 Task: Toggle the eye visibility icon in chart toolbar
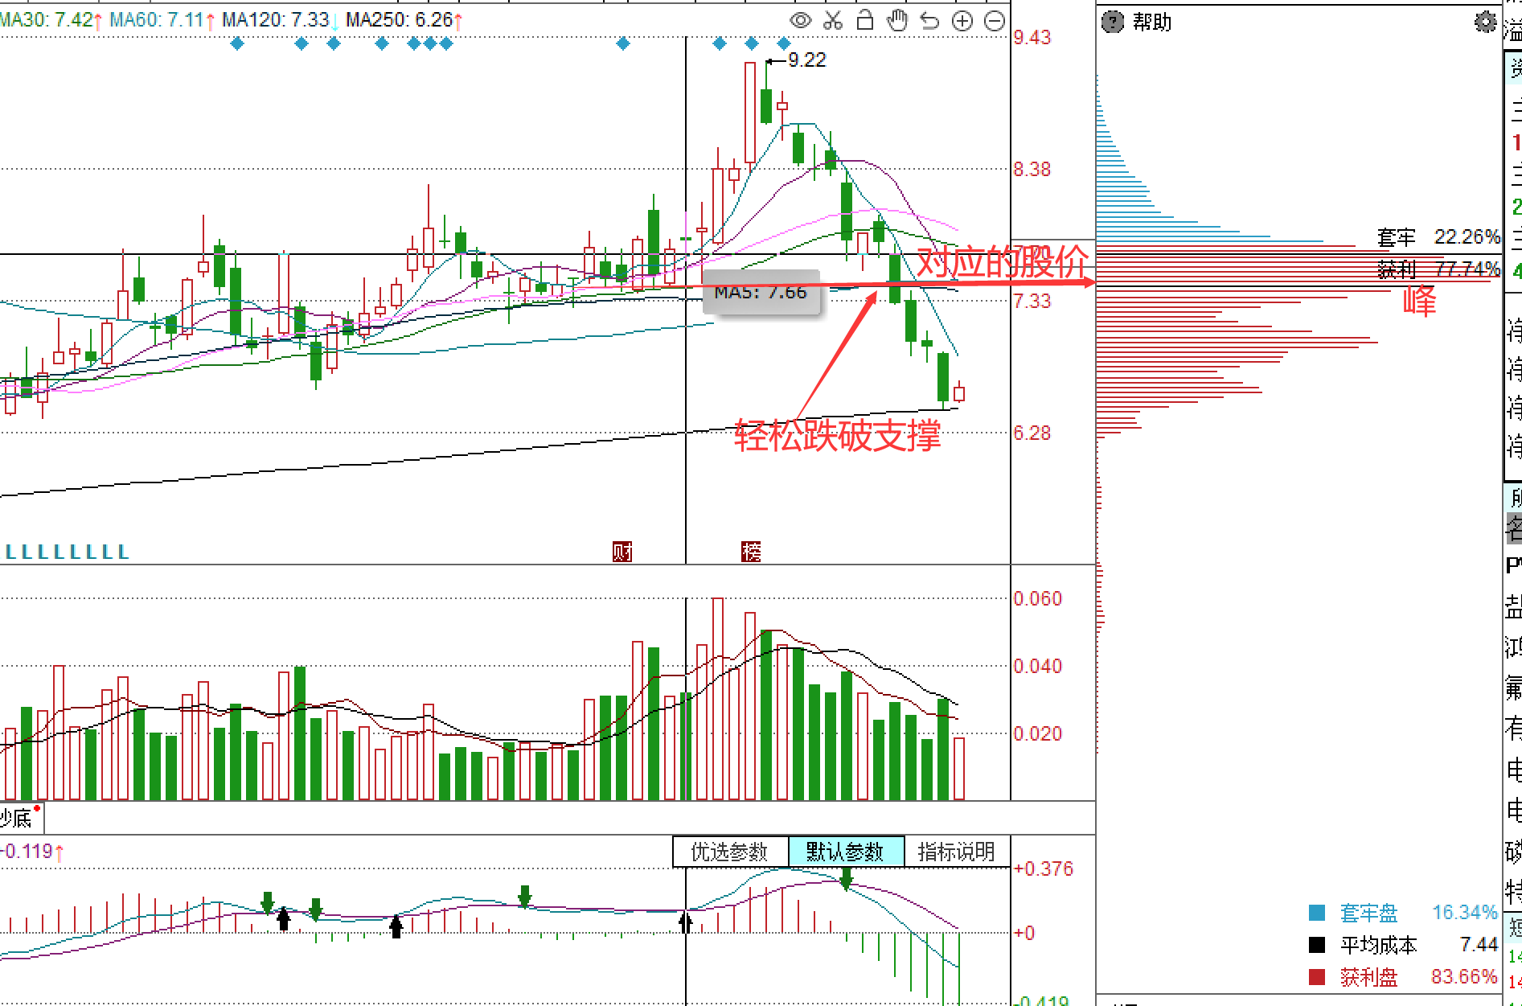tap(800, 21)
